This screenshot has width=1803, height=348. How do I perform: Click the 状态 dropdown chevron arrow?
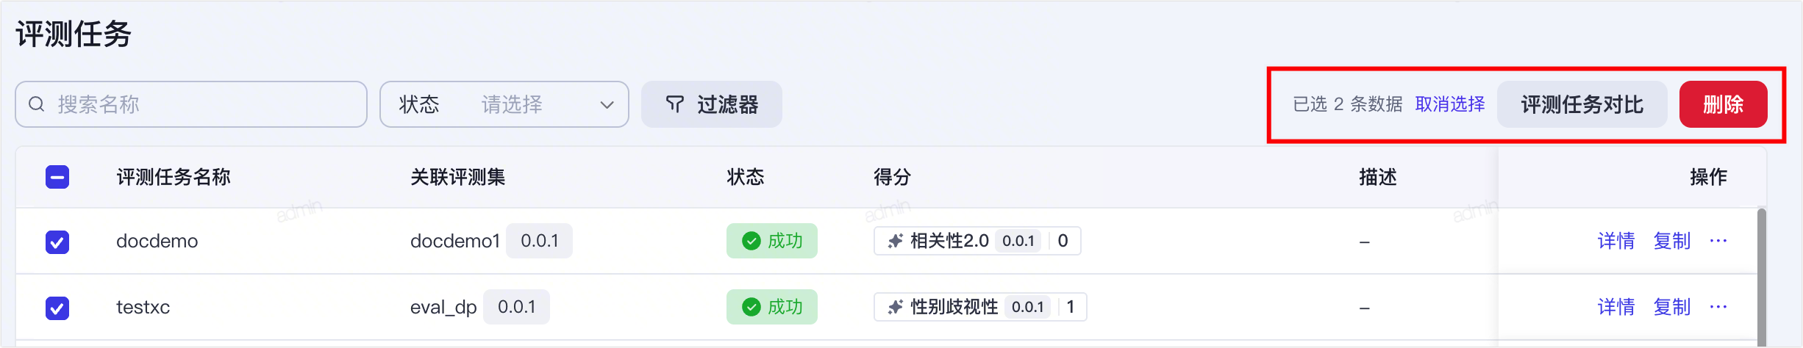607,105
